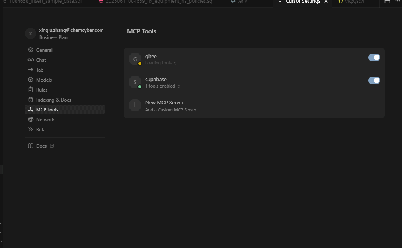This screenshot has width=402, height=248.
Task: Click the Network globe icon
Action: (x=31, y=119)
